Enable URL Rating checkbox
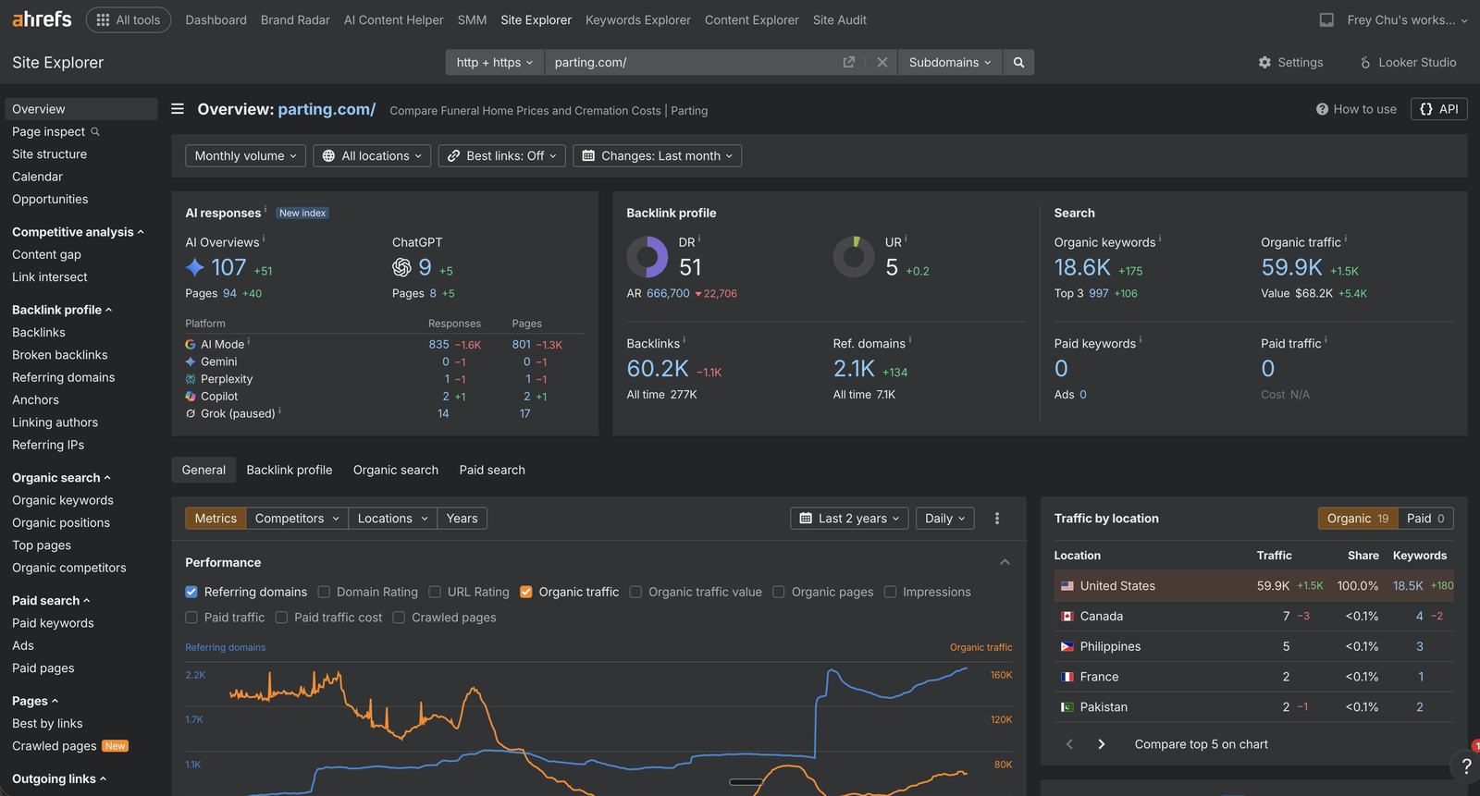 [x=435, y=592]
